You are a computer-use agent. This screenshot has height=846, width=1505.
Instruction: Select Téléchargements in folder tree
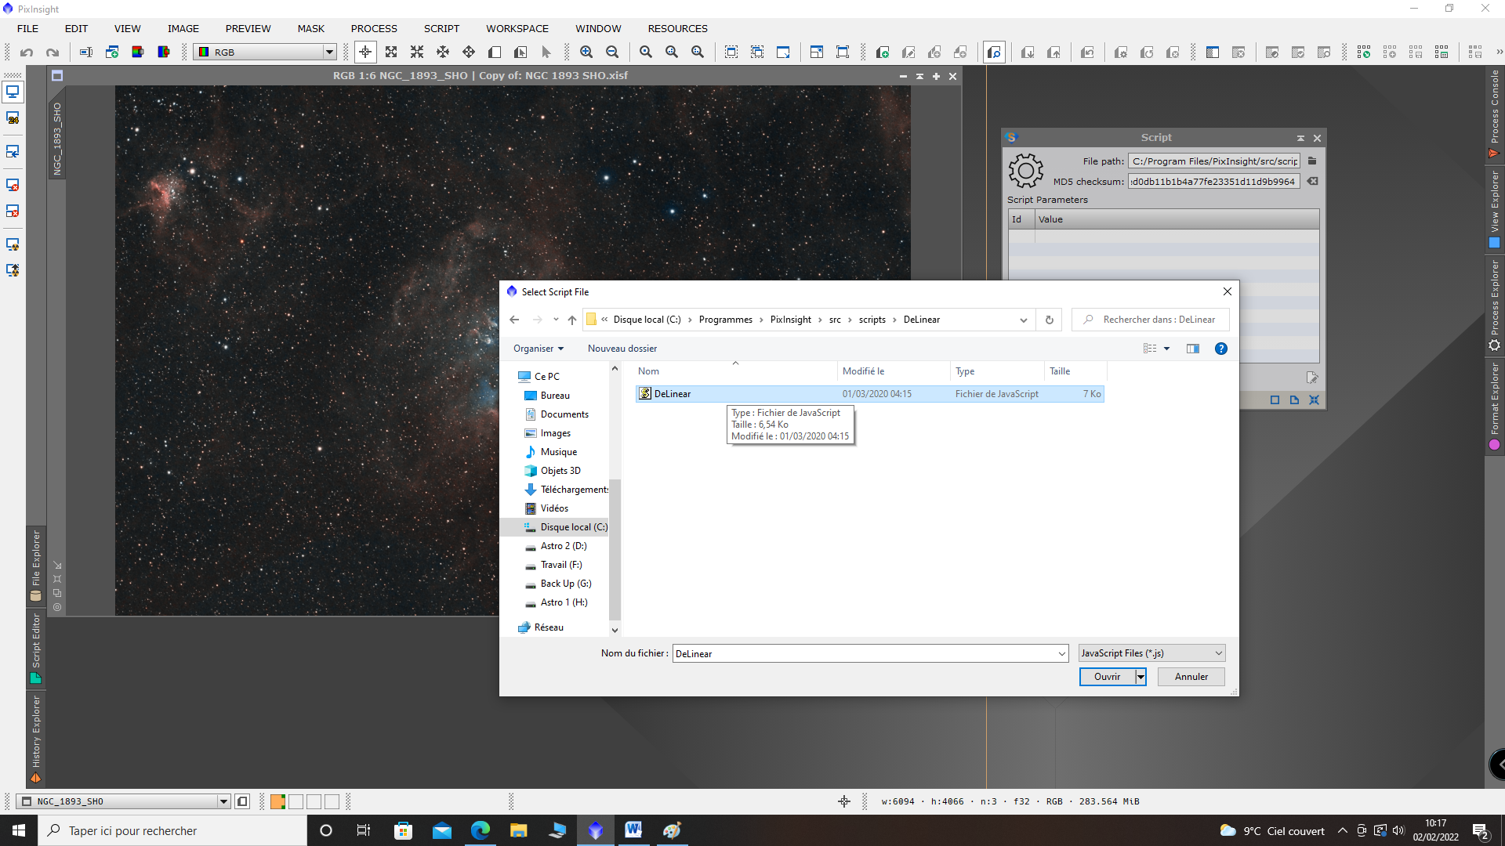567,490
